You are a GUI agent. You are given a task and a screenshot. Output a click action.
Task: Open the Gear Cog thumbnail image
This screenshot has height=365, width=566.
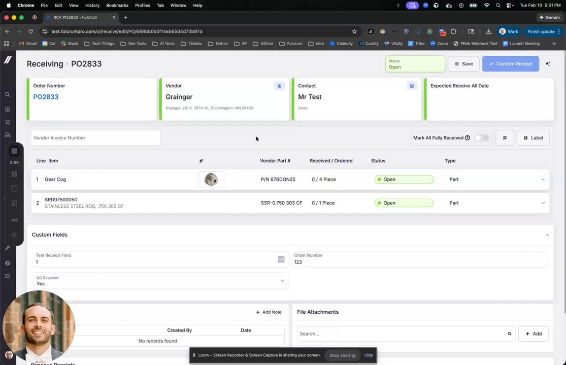(211, 179)
